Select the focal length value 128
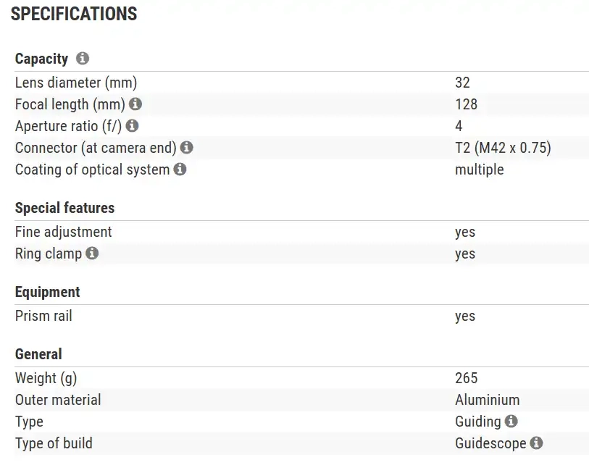 point(466,104)
